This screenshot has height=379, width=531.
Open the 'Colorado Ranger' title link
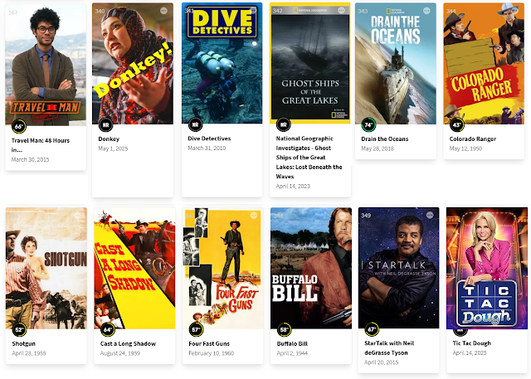coord(473,138)
